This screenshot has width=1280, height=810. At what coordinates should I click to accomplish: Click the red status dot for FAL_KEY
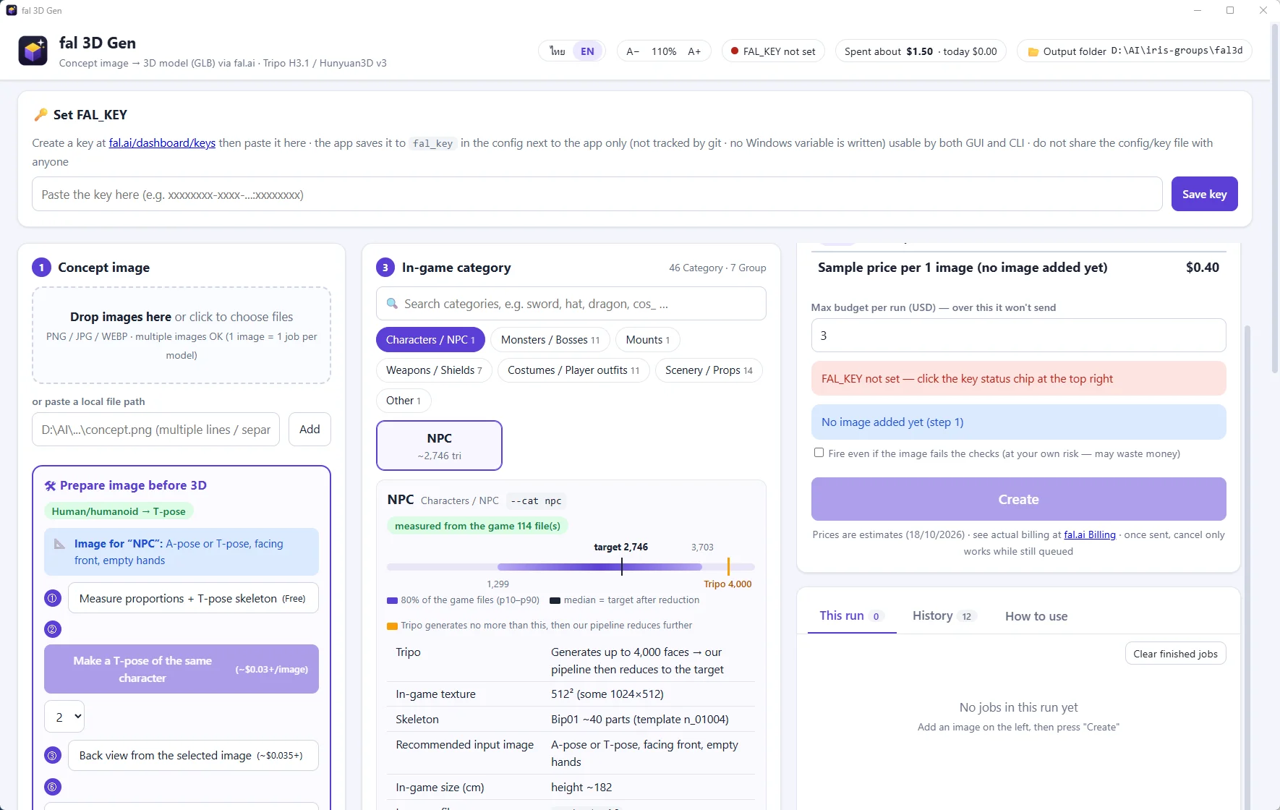point(735,51)
